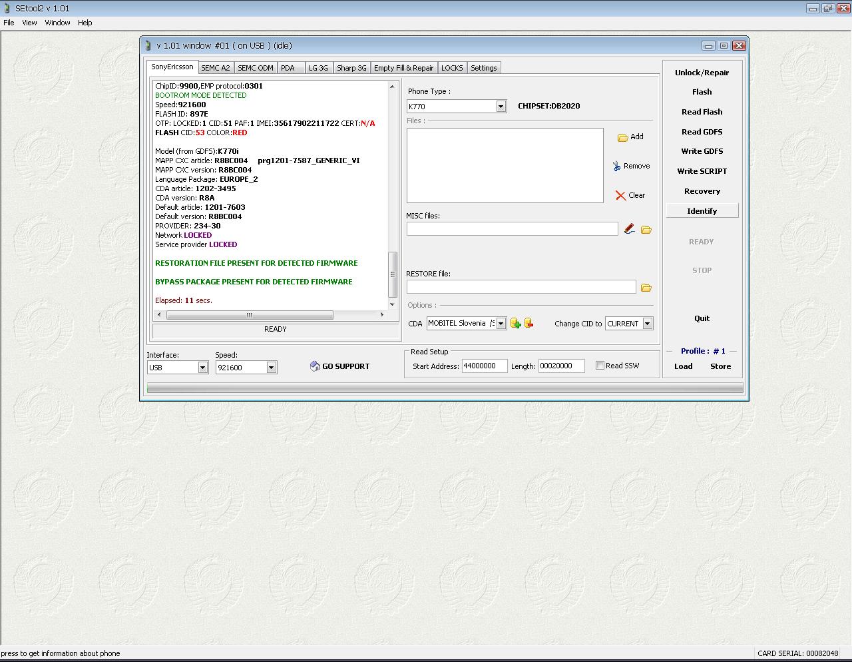Click the Unlock/Repair button

click(702, 73)
